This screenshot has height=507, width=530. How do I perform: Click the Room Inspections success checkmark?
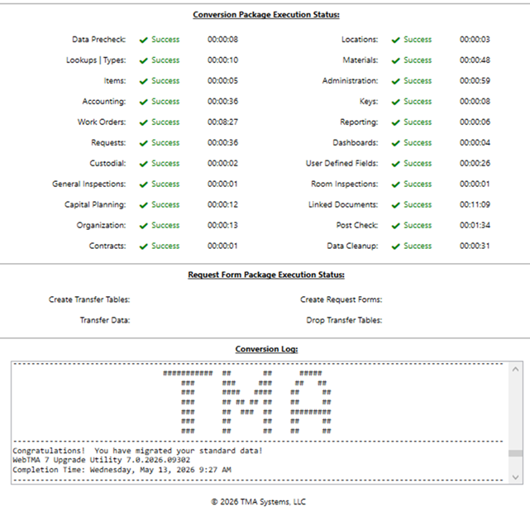click(396, 184)
